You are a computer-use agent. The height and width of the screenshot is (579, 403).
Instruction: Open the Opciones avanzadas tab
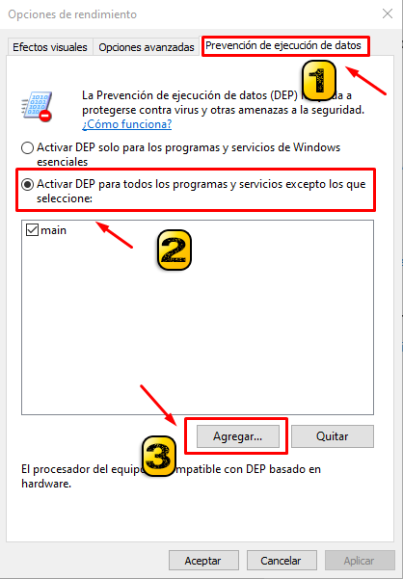point(147,47)
